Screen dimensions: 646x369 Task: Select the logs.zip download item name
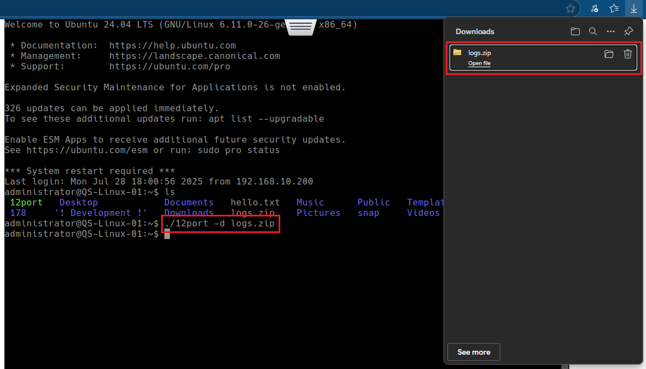(479, 53)
